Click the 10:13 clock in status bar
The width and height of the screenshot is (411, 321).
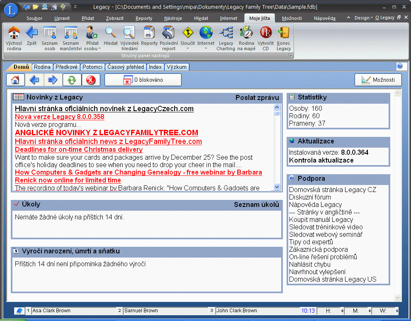pos(308,311)
